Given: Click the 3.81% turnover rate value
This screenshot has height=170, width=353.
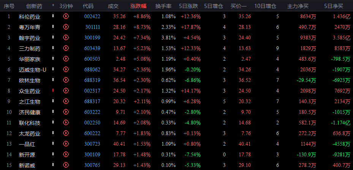Looking at the screenshot, I should pos(168,38).
